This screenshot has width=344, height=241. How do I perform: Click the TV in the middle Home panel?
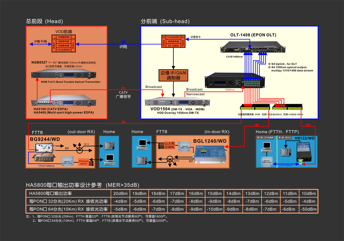tap(142, 161)
